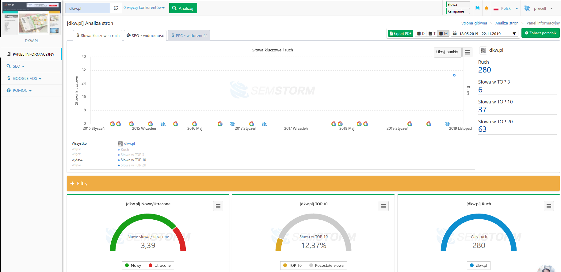Select weekly view T button
561x272 pixels.
[432, 34]
